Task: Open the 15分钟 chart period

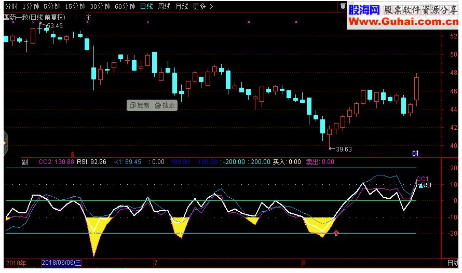Action: point(75,6)
